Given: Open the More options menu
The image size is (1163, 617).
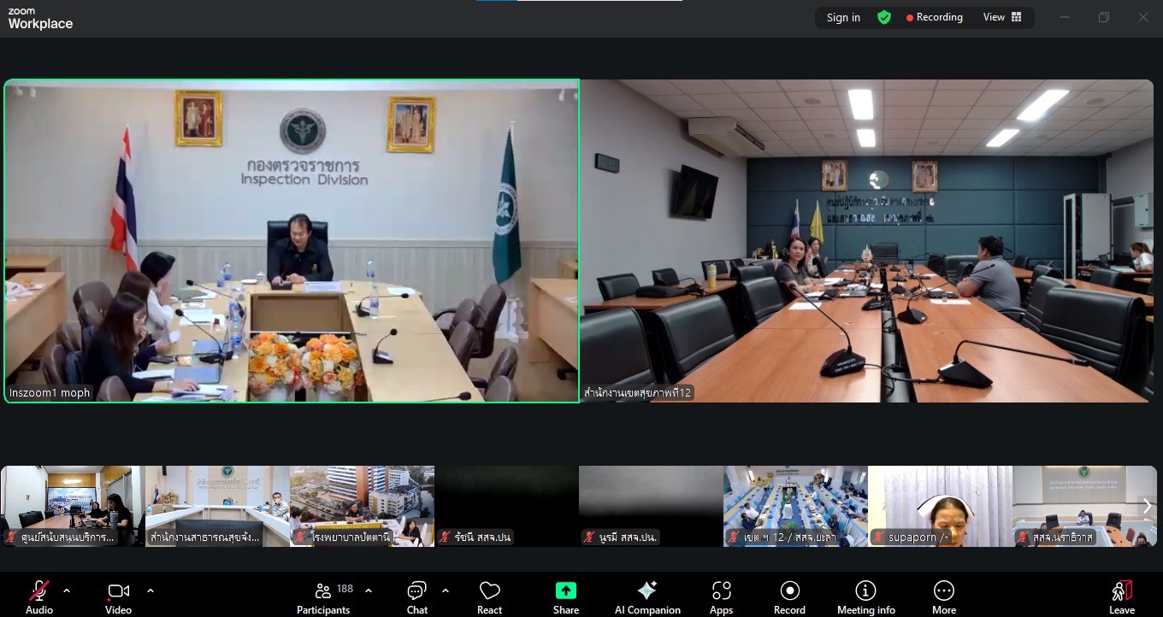Looking at the screenshot, I should coord(944,596).
